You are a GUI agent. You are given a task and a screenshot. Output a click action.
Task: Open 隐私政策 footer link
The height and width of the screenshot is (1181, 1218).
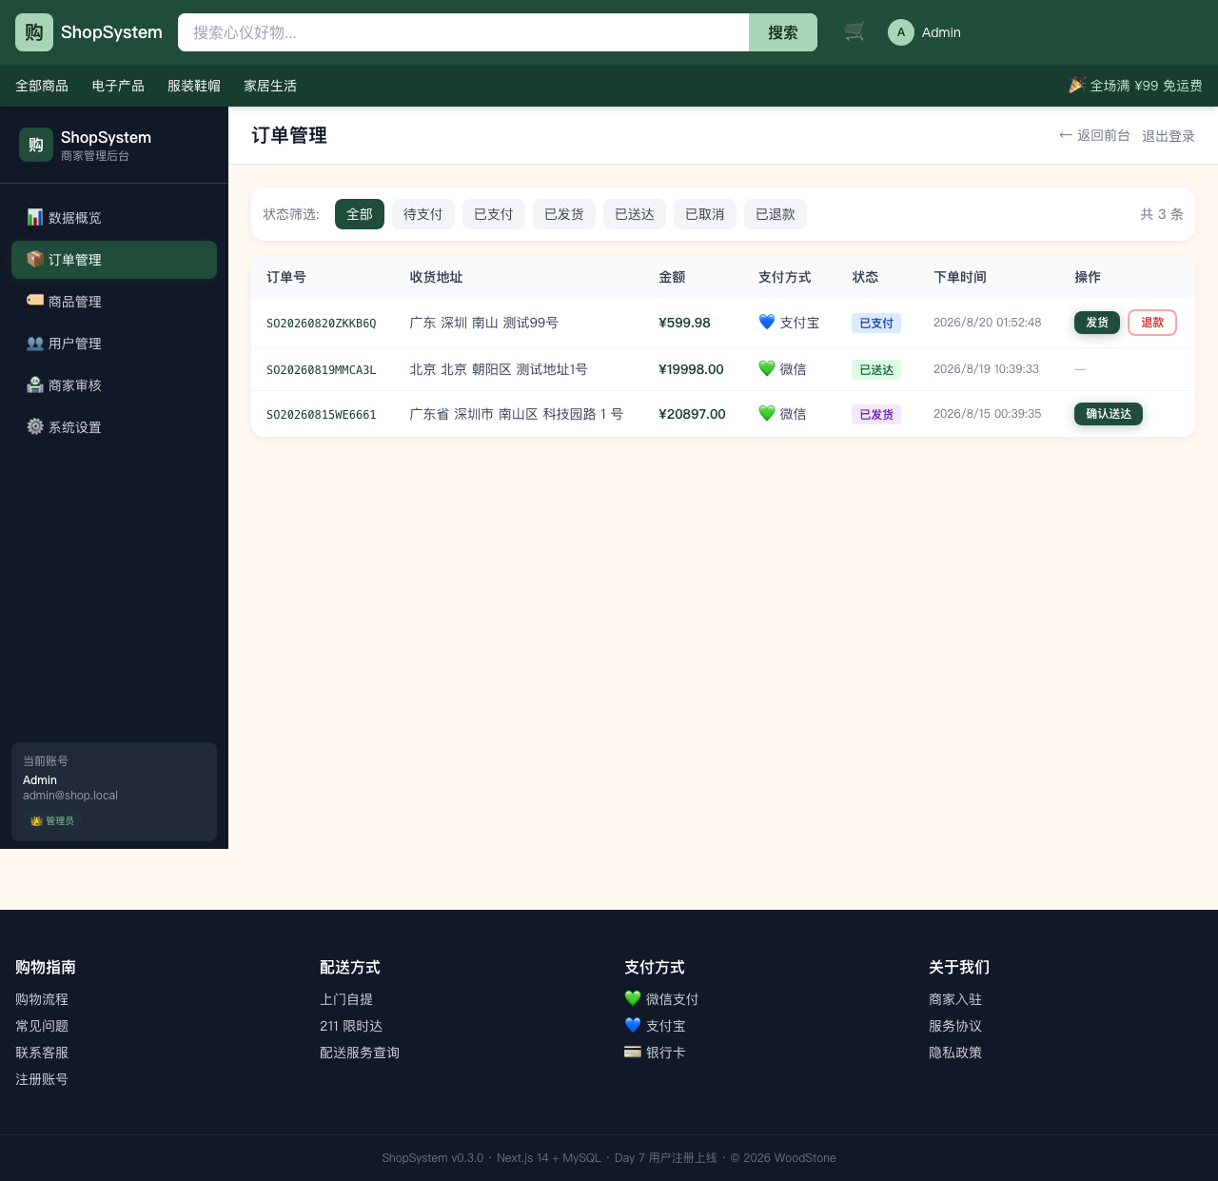click(x=955, y=1053)
